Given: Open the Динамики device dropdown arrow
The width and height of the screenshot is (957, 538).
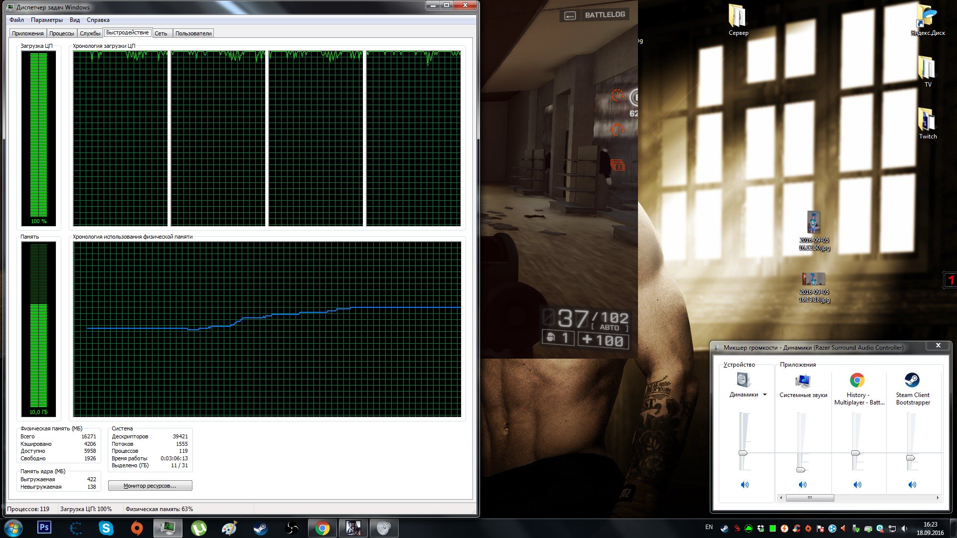Looking at the screenshot, I should pos(765,395).
